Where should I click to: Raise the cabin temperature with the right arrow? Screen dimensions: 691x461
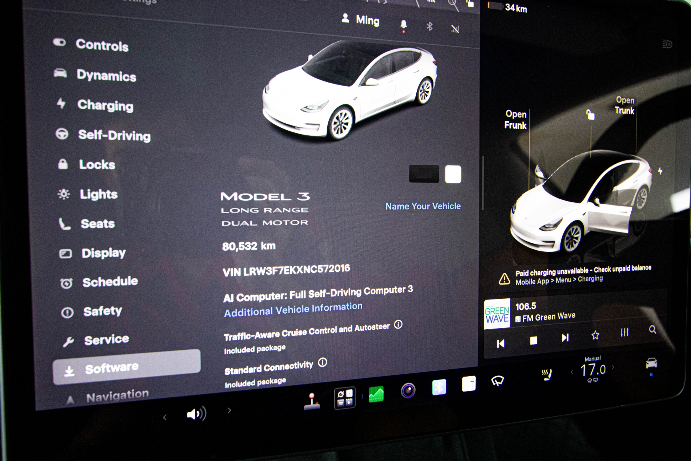point(613,367)
